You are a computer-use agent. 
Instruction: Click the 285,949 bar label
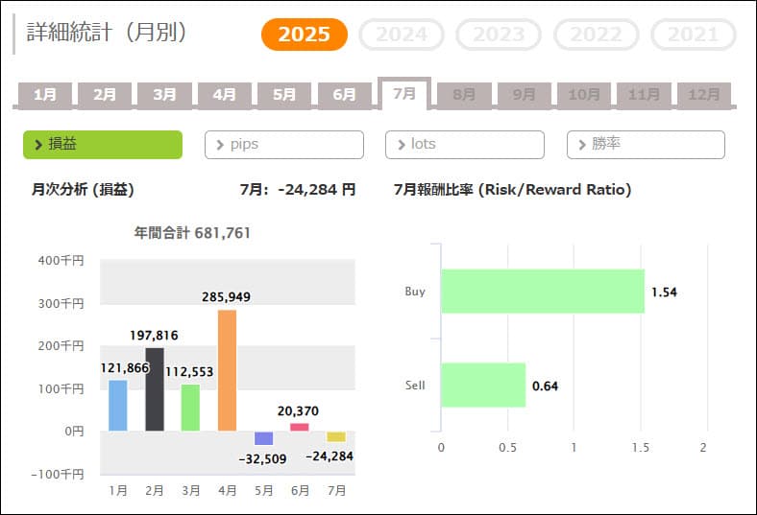point(227,296)
